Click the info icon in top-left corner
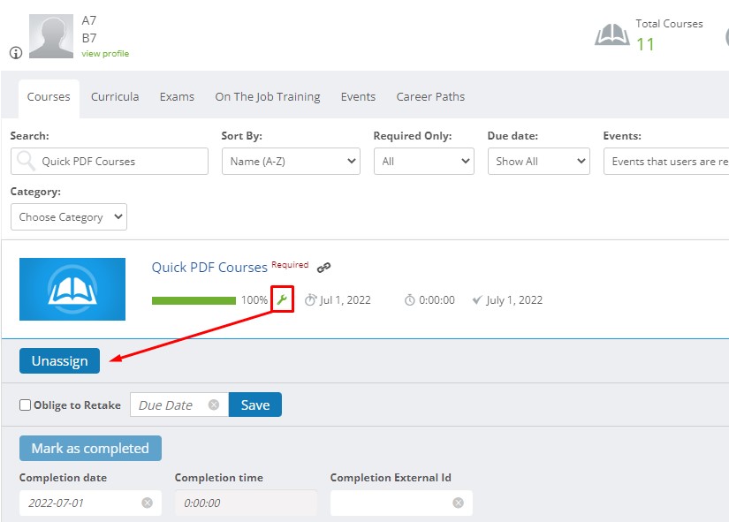Image resolution: width=729 pixels, height=522 pixels. tap(15, 52)
